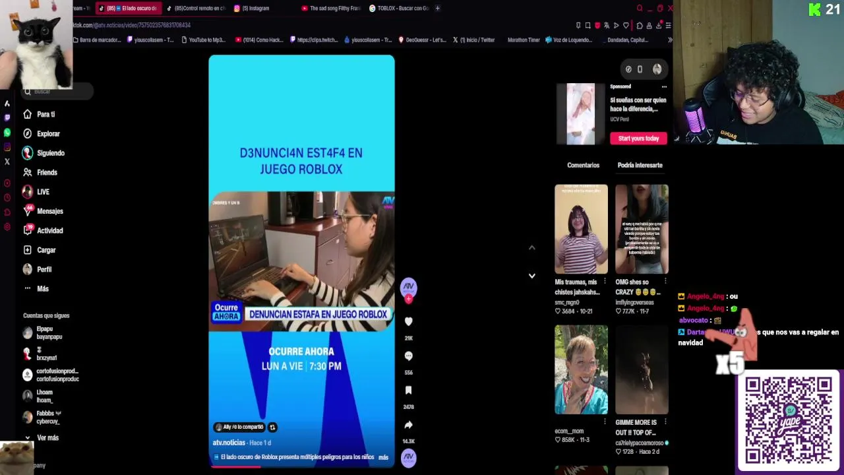Viewport: 844px width, 475px height.
Task: Switch to the Control remoto browser tab
Action: [x=195, y=9]
